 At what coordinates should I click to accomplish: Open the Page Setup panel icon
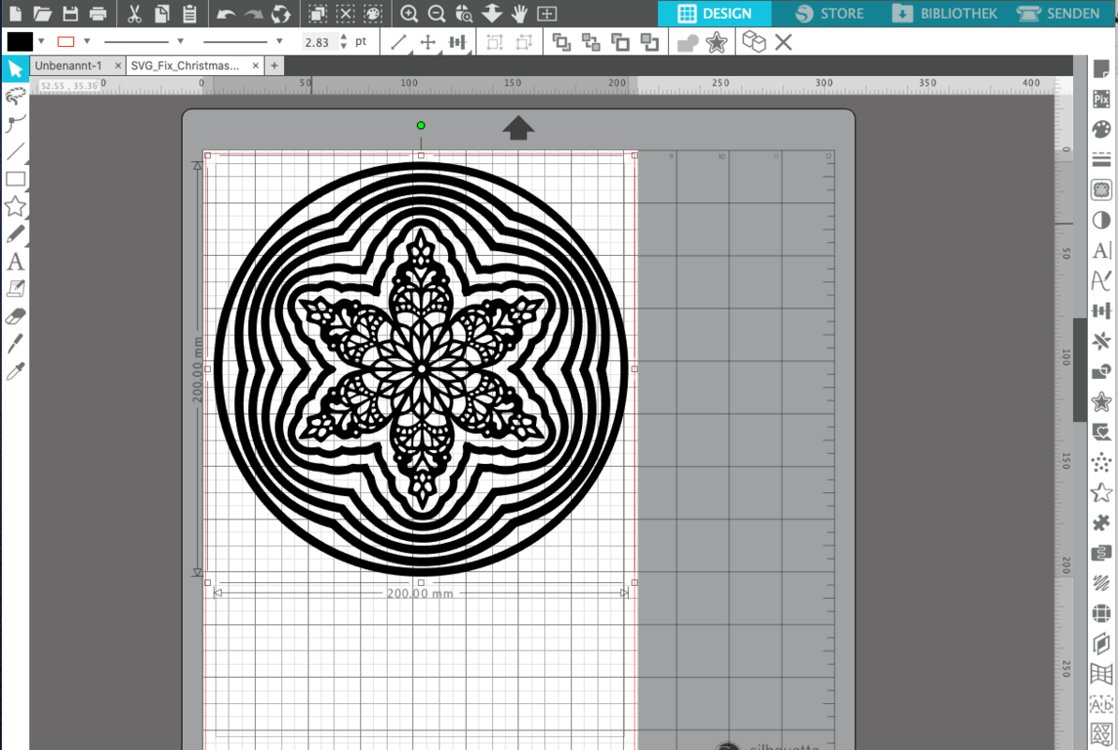point(1101,68)
